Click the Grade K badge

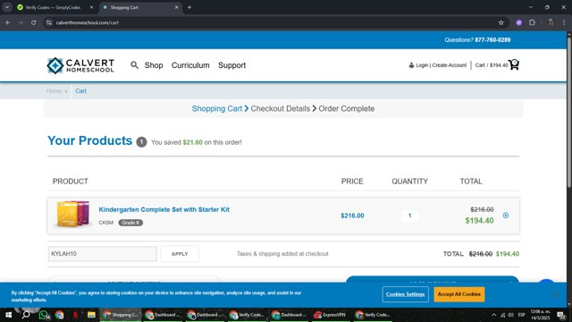(130, 223)
